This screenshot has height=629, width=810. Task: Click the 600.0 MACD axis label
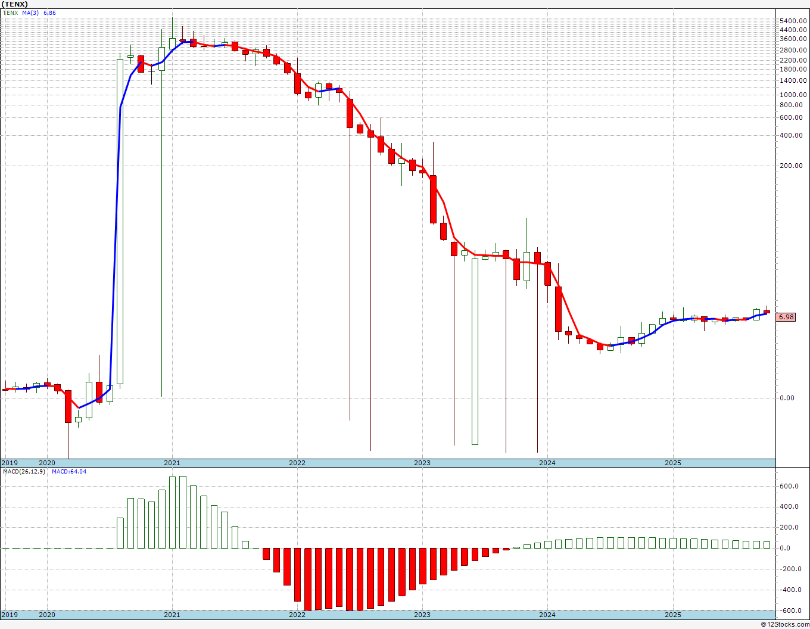pyautogui.click(x=789, y=486)
